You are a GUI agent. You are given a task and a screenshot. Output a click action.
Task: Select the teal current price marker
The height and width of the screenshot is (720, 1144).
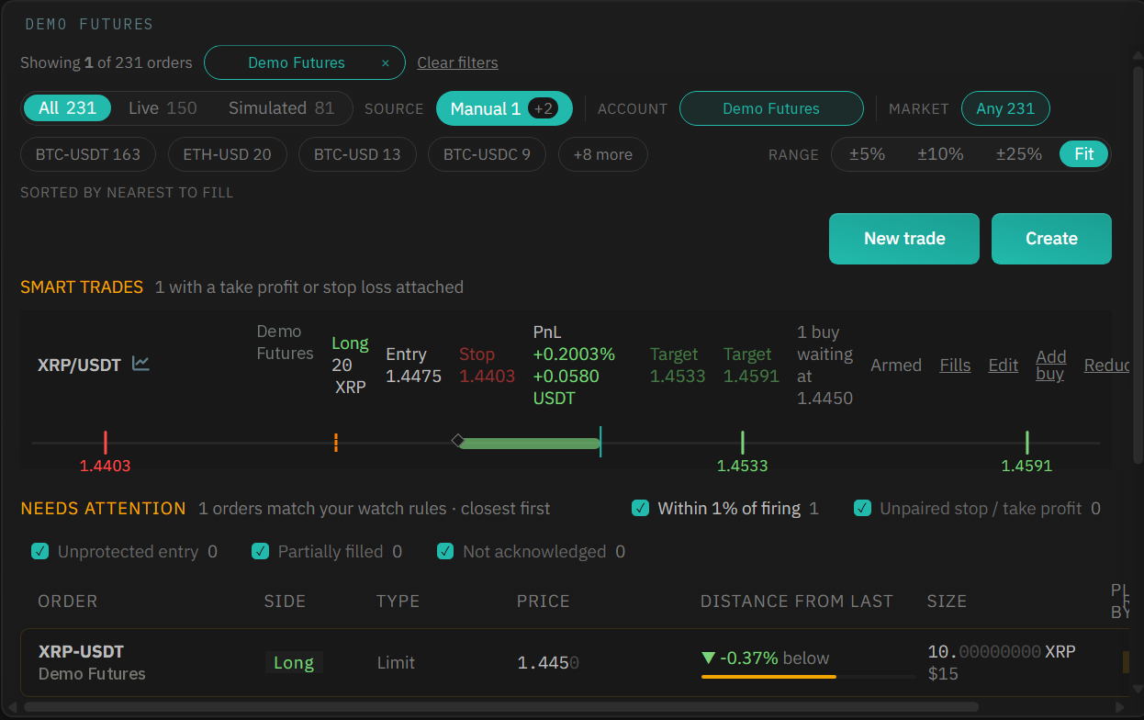coord(600,442)
